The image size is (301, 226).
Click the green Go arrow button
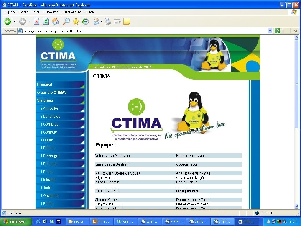click(x=277, y=31)
